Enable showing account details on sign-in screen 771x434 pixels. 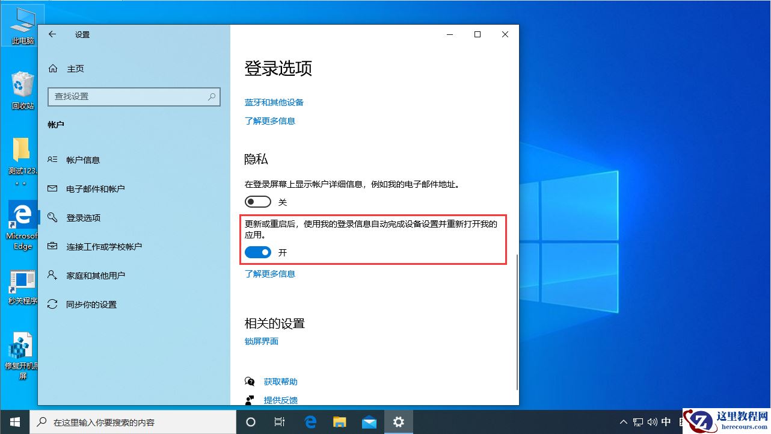pyautogui.click(x=258, y=202)
